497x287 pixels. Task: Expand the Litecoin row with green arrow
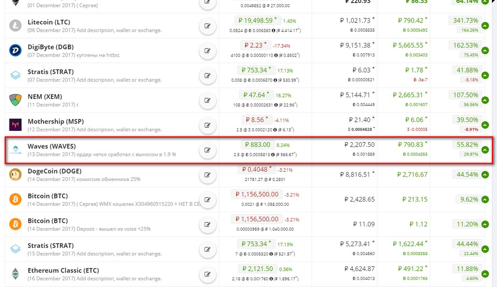[x=485, y=26]
